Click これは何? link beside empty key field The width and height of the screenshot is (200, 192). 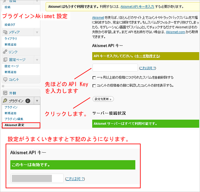click(x=147, y=68)
